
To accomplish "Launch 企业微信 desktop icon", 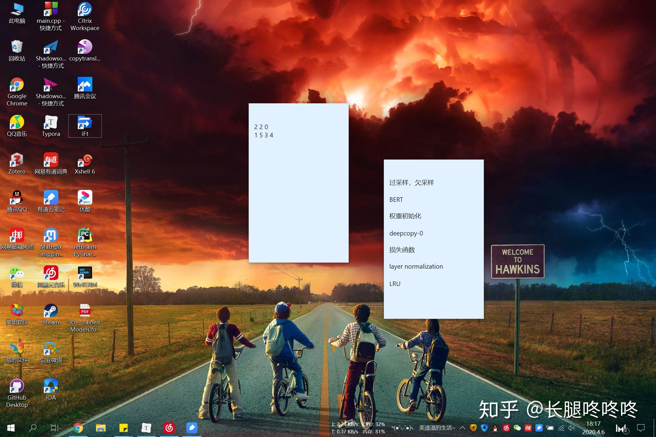I will pos(51,352).
